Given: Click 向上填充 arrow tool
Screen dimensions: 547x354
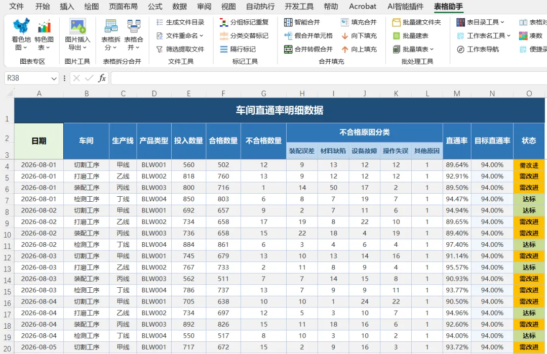Looking at the screenshot, I should coord(359,50).
